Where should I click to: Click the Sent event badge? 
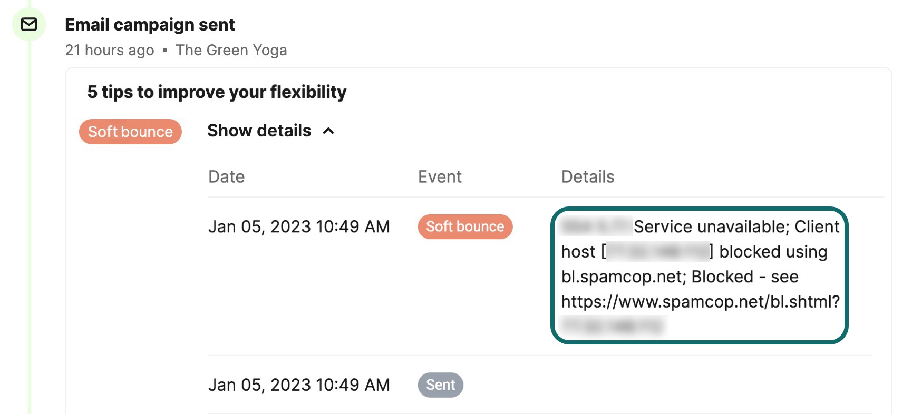click(440, 385)
